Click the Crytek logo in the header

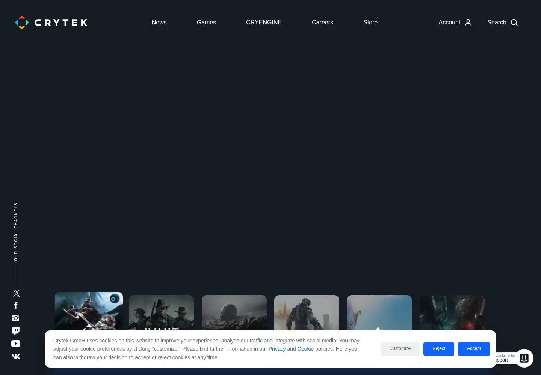pyautogui.click(x=51, y=22)
